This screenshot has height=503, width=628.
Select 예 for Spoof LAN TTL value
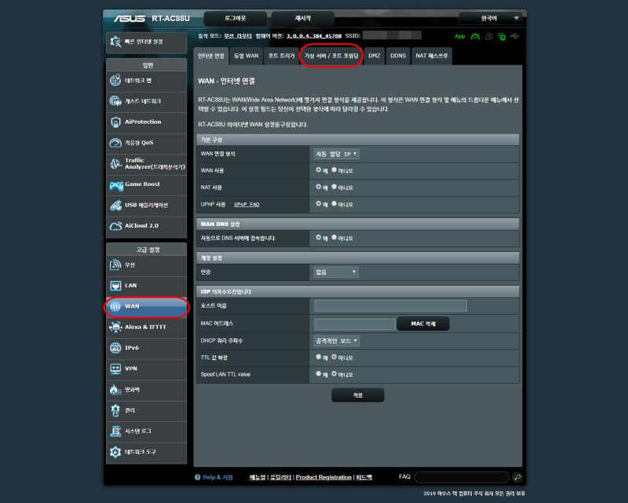click(x=319, y=374)
